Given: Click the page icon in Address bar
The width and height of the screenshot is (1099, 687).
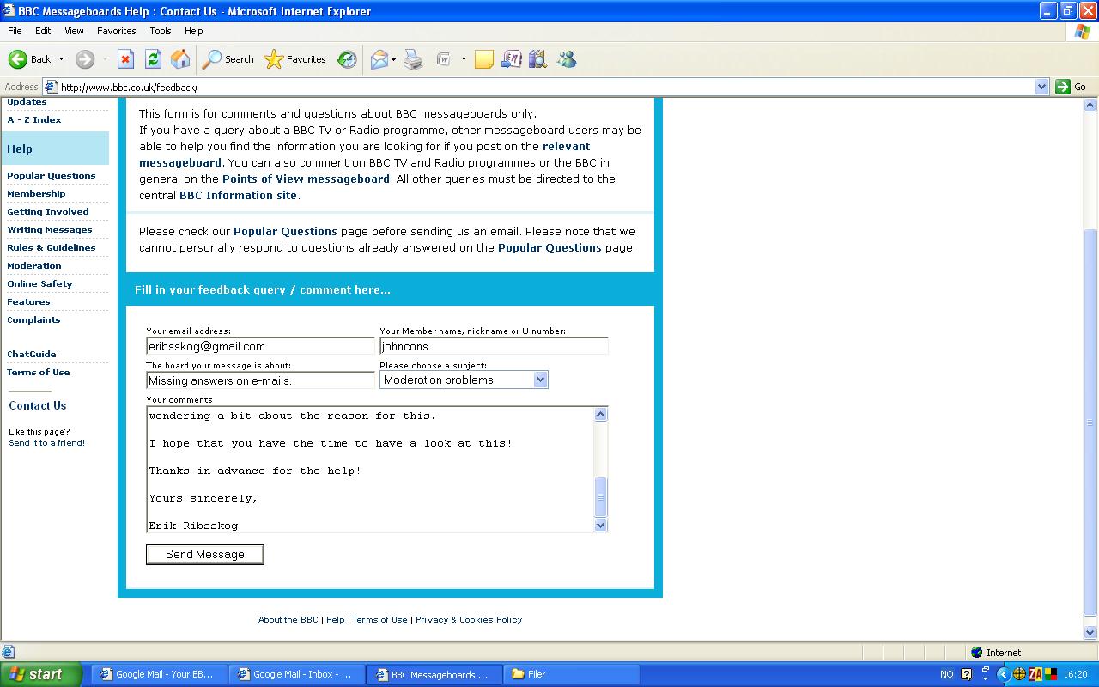Looking at the screenshot, I should pyautogui.click(x=51, y=87).
